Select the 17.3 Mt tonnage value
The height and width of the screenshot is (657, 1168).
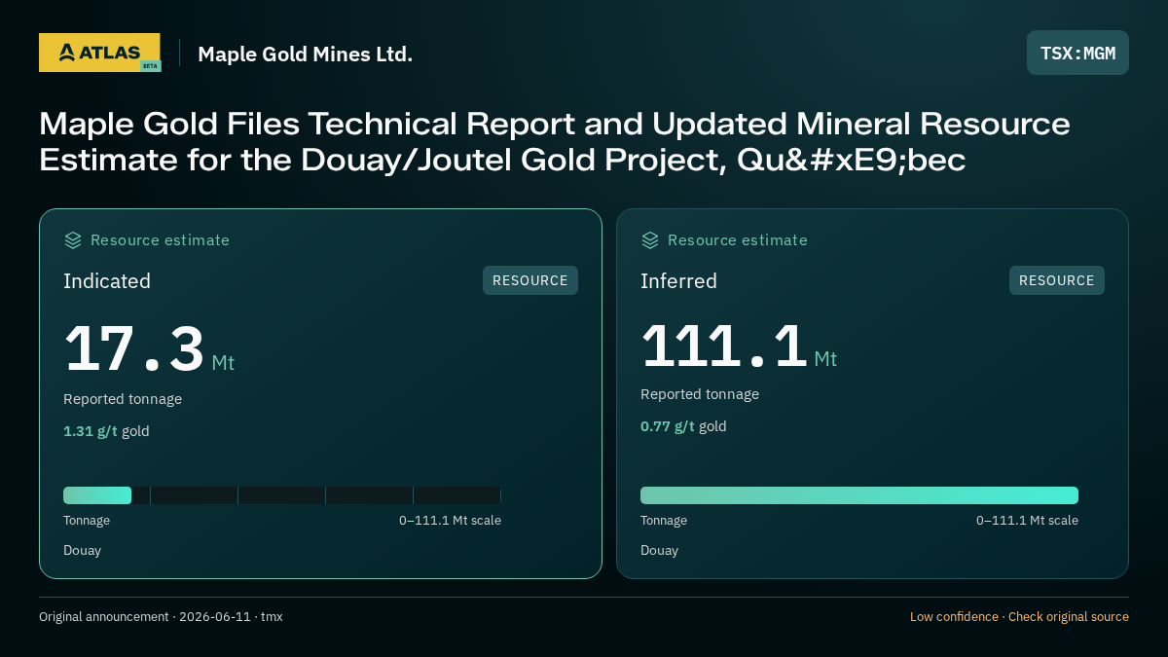pyautogui.click(x=149, y=349)
